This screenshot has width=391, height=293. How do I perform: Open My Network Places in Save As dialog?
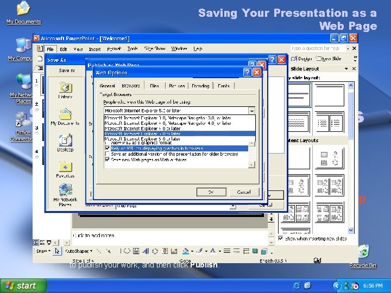(65, 195)
